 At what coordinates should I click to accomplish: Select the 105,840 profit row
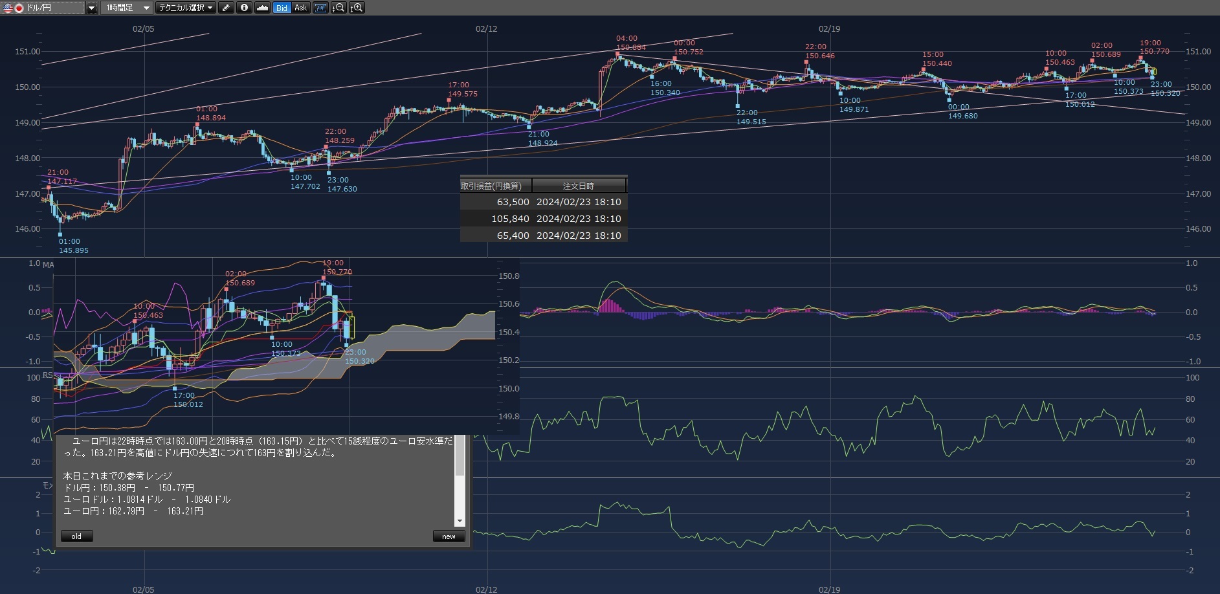pos(544,219)
